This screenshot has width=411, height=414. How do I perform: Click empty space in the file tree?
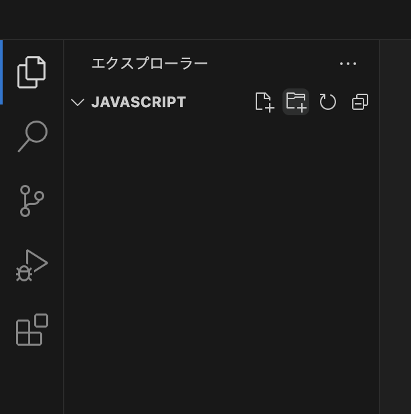point(221,268)
